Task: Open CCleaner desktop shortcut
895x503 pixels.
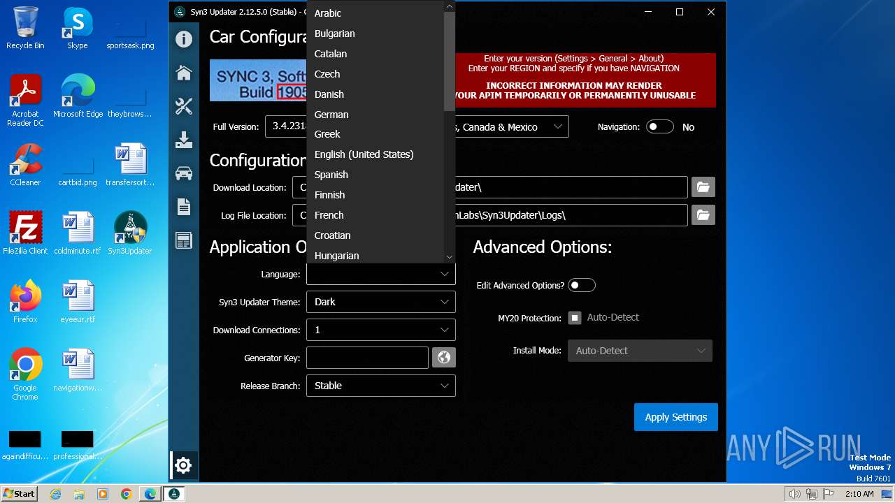Action: pos(25,165)
